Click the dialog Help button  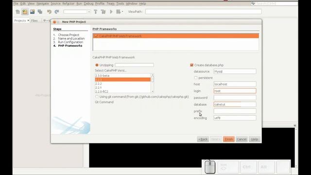coord(255,139)
